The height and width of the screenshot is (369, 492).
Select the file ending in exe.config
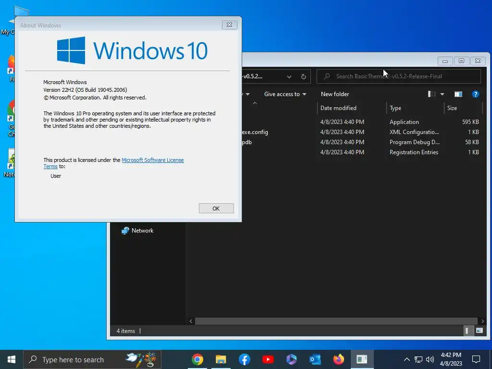[x=255, y=132]
